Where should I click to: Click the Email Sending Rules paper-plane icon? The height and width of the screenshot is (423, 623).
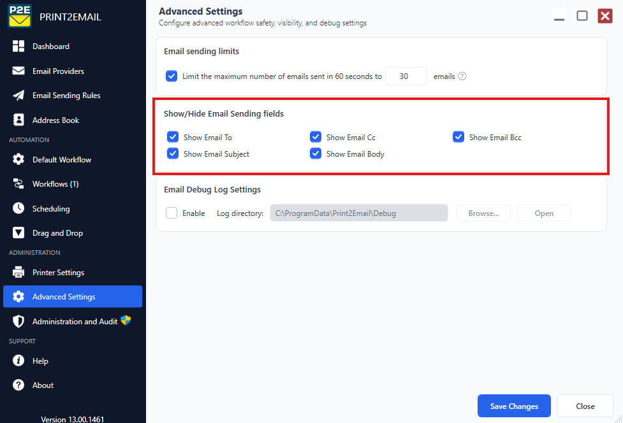point(18,95)
